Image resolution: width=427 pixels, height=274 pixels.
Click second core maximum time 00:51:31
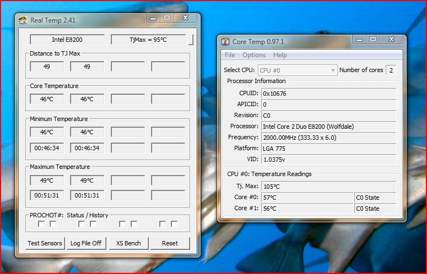[x=87, y=195]
